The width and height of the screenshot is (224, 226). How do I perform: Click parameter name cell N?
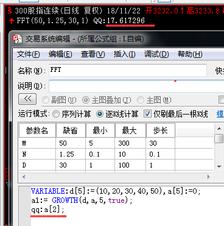coord(37,154)
